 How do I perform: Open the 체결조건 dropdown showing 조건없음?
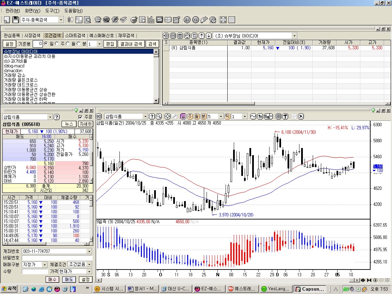point(89,264)
